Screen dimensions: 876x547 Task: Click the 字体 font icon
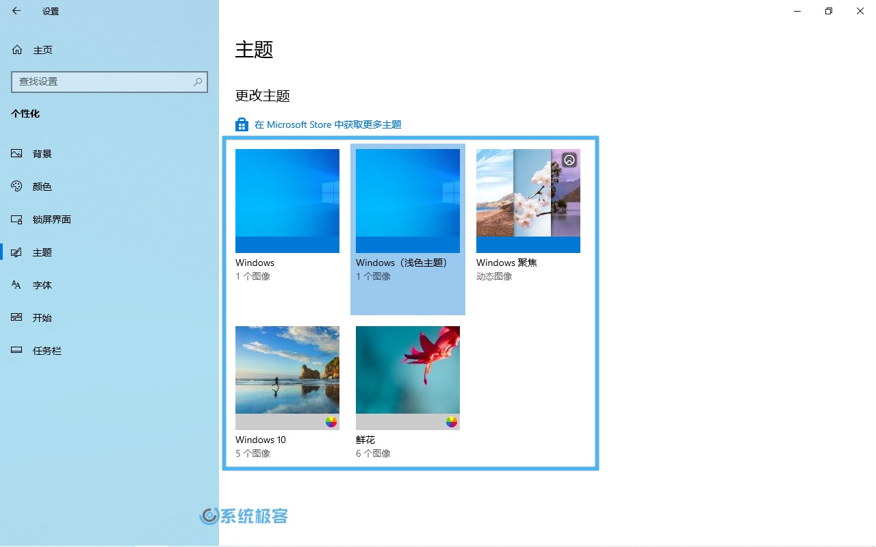17,285
